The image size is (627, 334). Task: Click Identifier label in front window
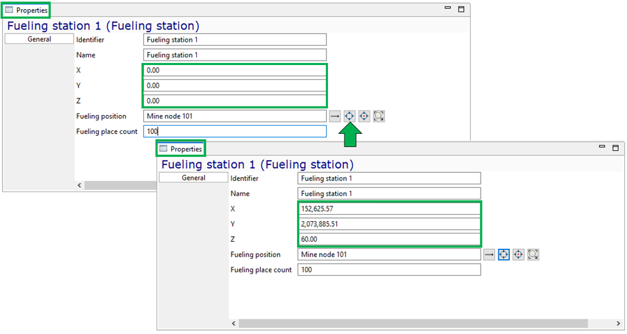coord(244,178)
